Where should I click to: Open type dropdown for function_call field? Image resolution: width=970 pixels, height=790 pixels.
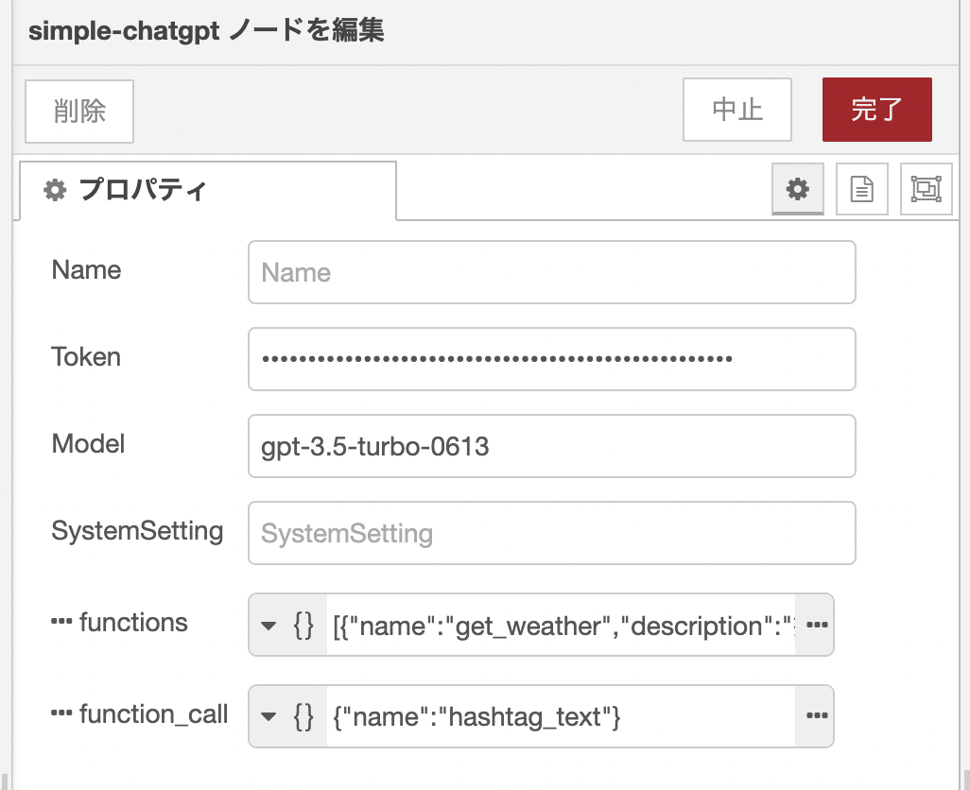point(268,716)
